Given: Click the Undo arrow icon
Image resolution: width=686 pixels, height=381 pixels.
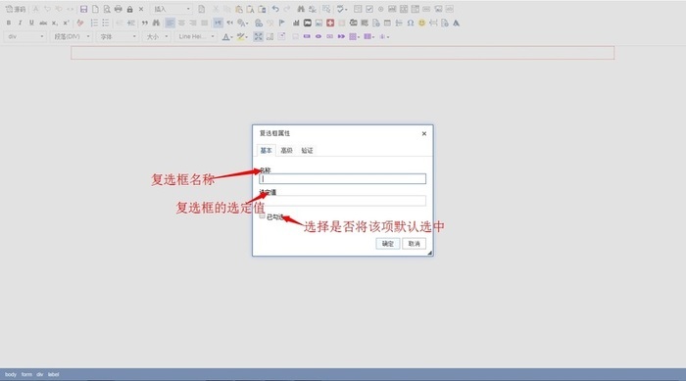Looking at the screenshot, I should point(275,9).
